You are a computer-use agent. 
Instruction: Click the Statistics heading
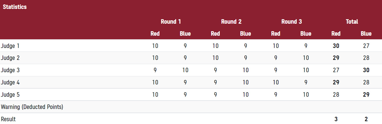tap(15, 7)
